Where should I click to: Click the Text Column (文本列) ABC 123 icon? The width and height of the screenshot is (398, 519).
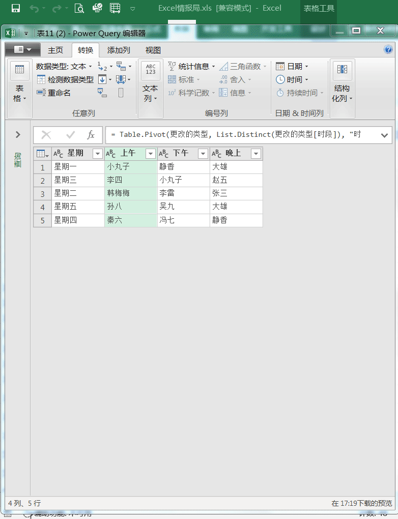tap(151, 71)
